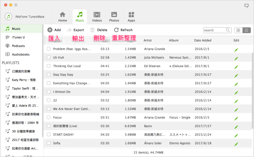The width and height of the screenshot is (254, 157).
Task: Open the 2017 短宣兒童詩歌 playlist
Action: point(25,140)
